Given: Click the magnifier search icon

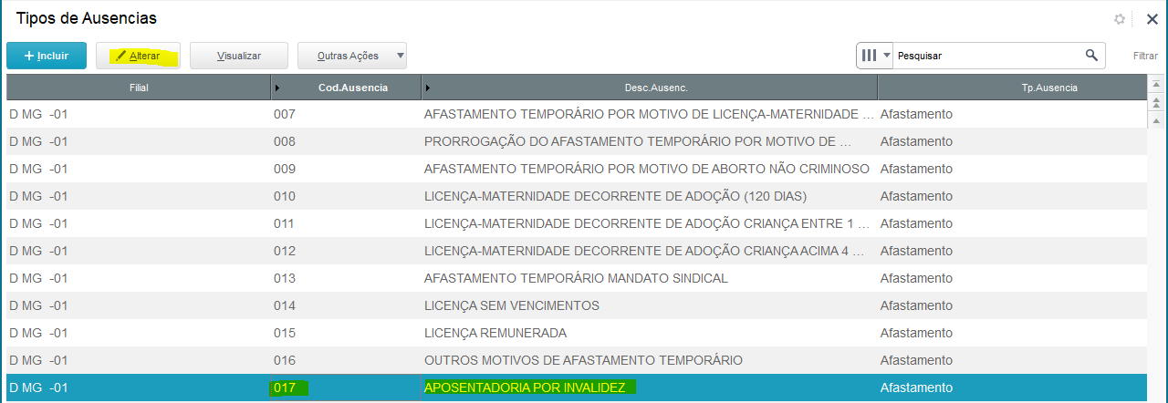Looking at the screenshot, I should tap(1091, 56).
